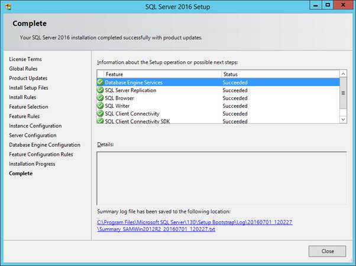Minimize the SQL Server 2016 Setup window
The height and width of the screenshot is (266, 356).
click(316, 5)
